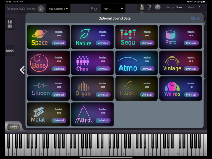Click the Perc drum icon
The width and height of the screenshot is (212, 159).
coord(171,35)
